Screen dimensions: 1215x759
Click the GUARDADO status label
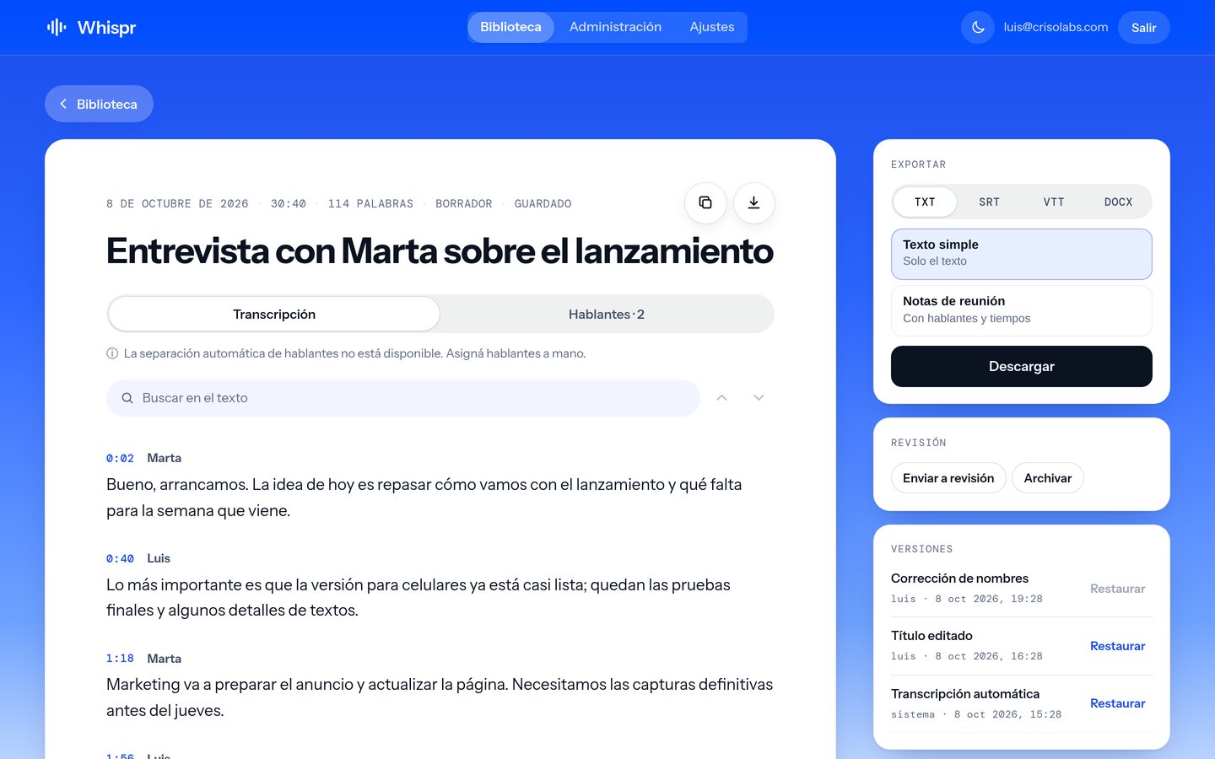[x=543, y=203]
